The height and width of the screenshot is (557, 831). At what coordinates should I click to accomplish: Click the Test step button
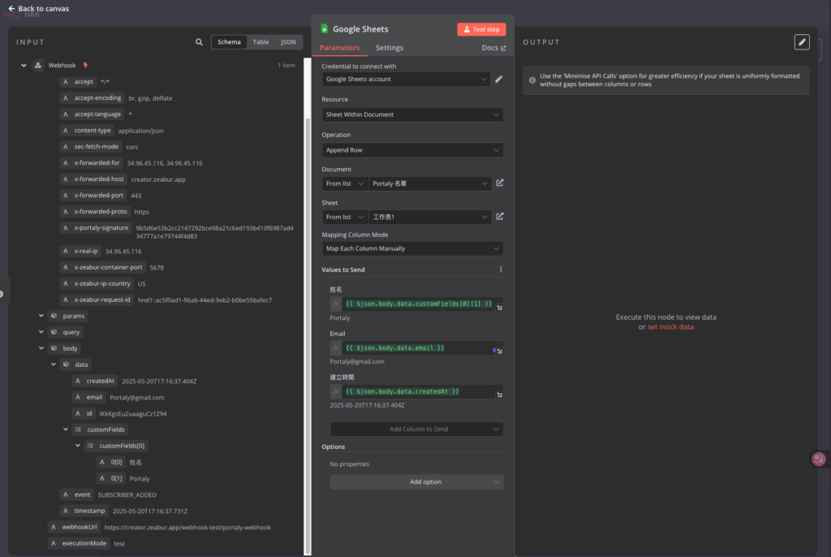(x=481, y=29)
